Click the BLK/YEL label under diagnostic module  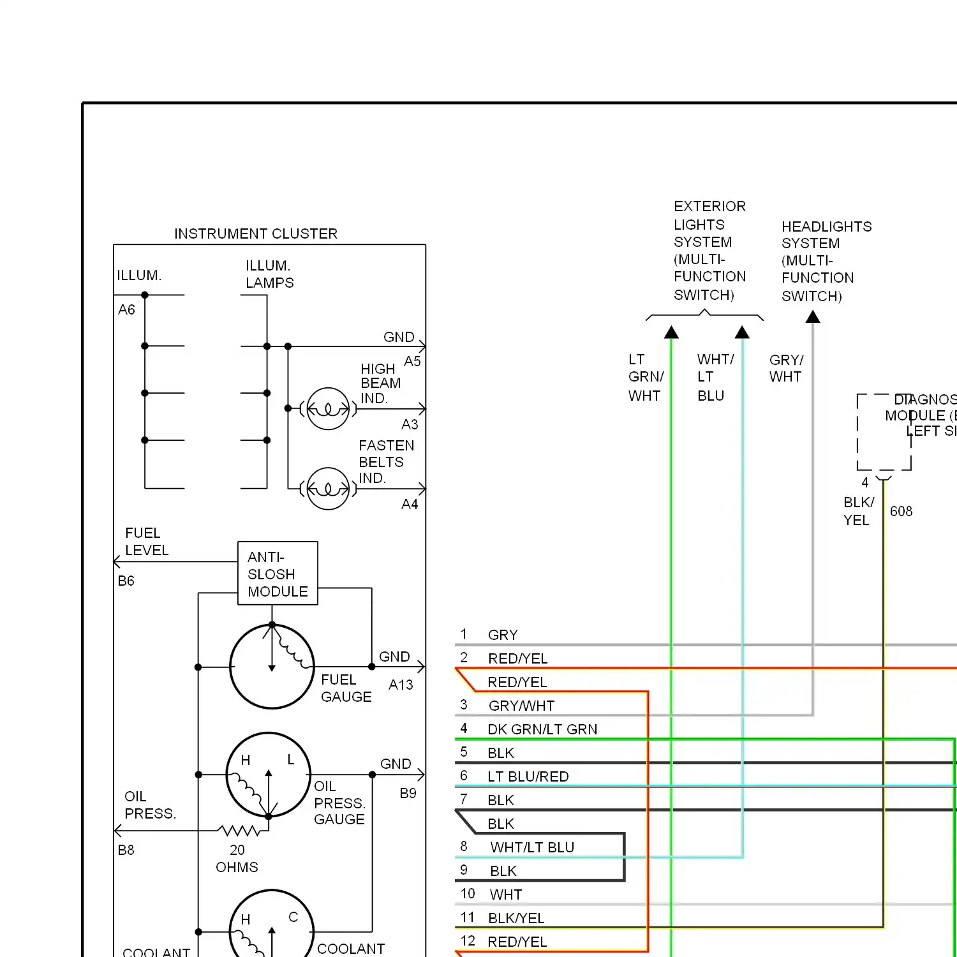click(859, 511)
